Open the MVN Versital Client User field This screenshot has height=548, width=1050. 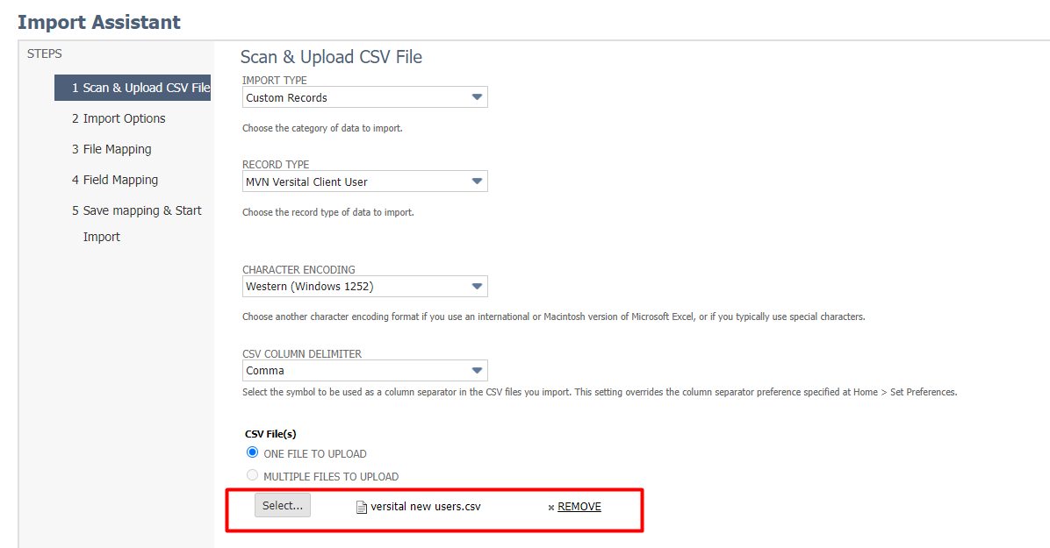coord(356,181)
